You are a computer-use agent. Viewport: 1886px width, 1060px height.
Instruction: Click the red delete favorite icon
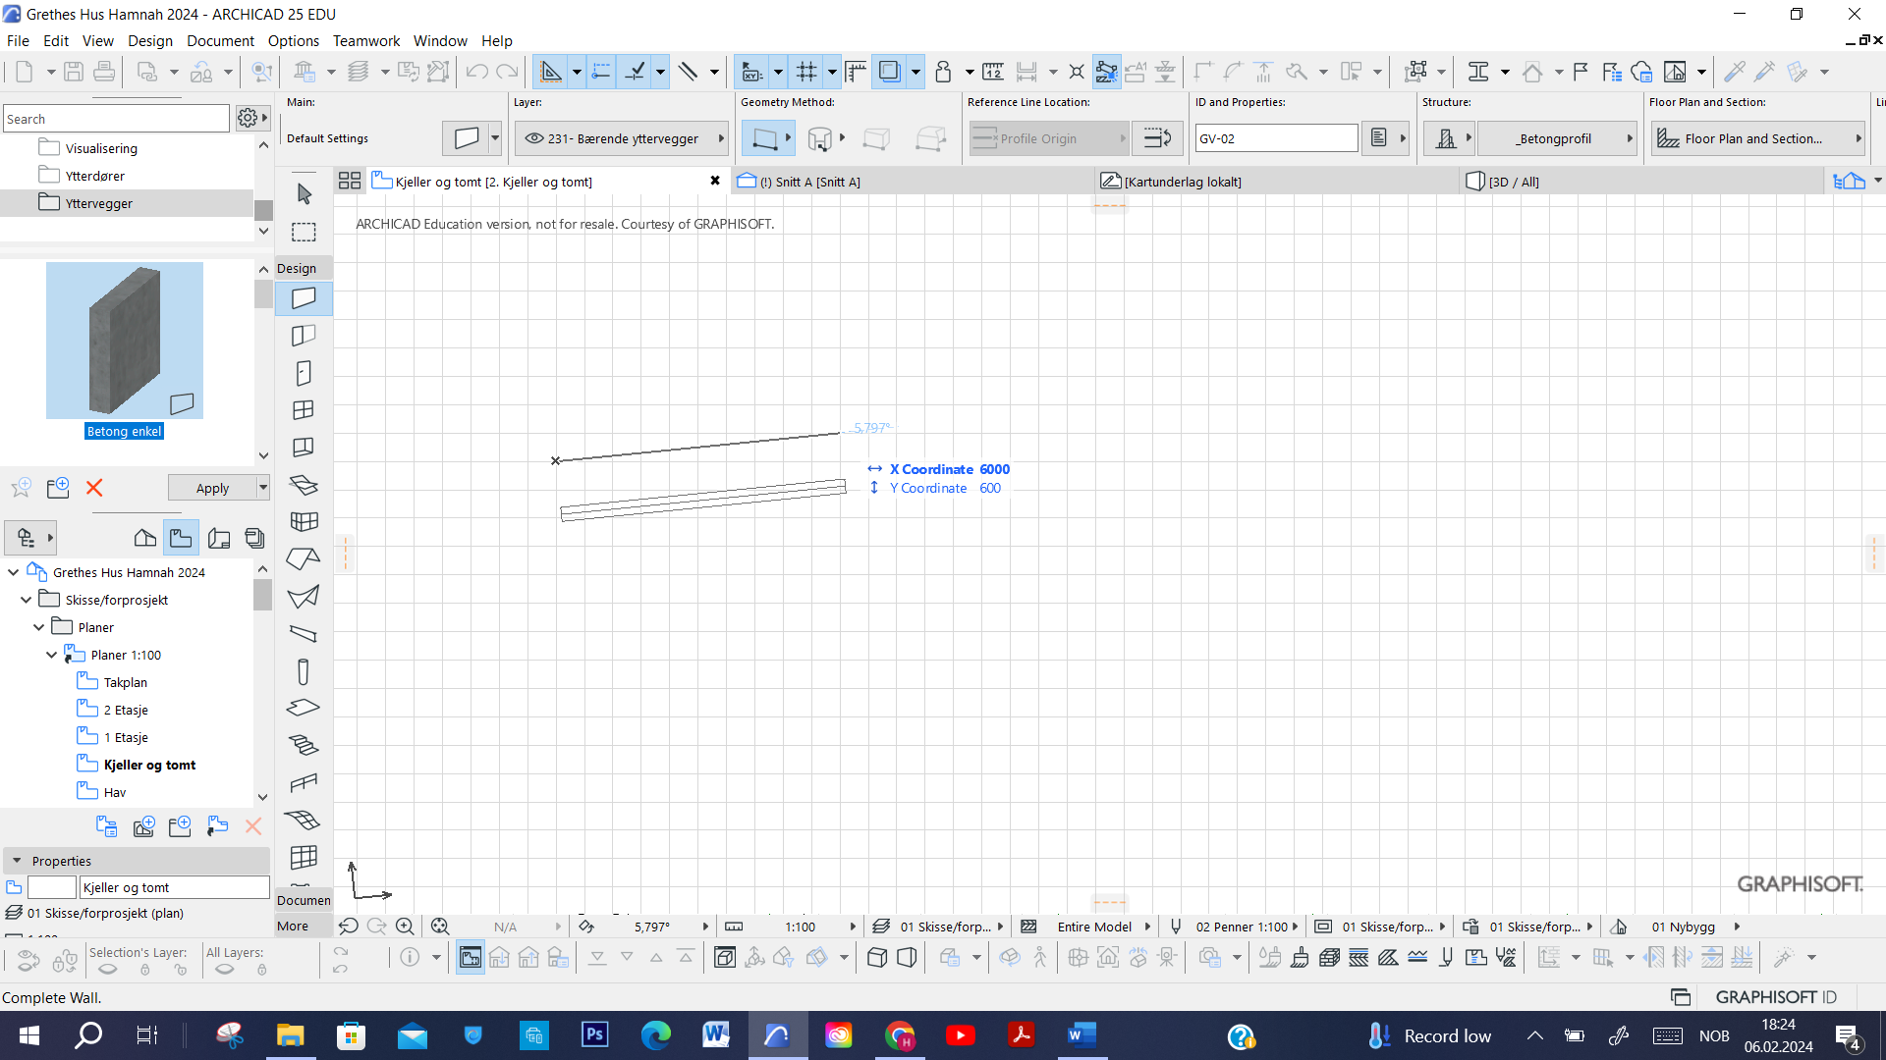pos(94,488)
